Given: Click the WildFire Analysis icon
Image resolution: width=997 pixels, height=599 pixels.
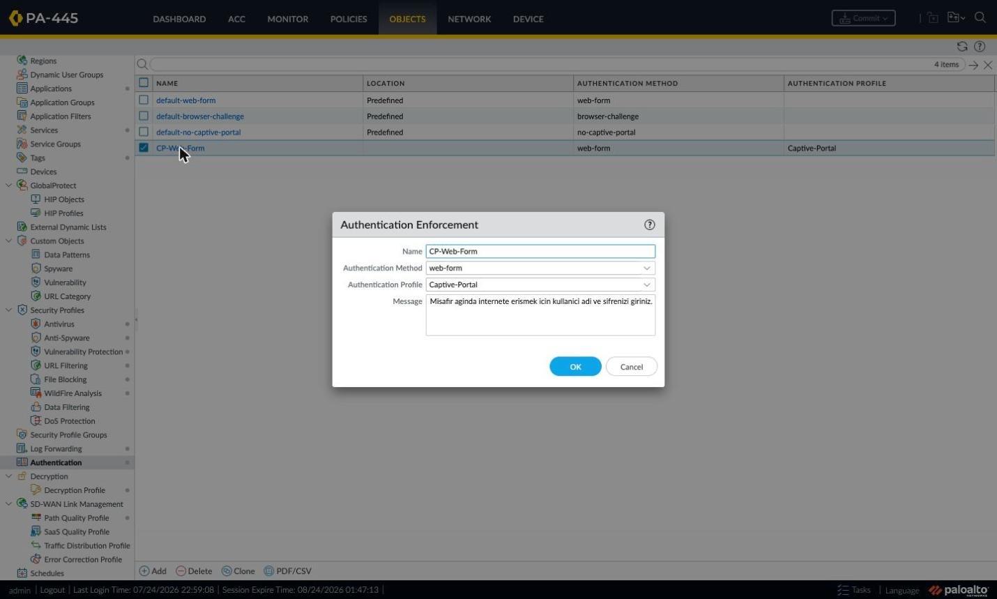Looking at the screenshot, I should [x=36, y=393].
